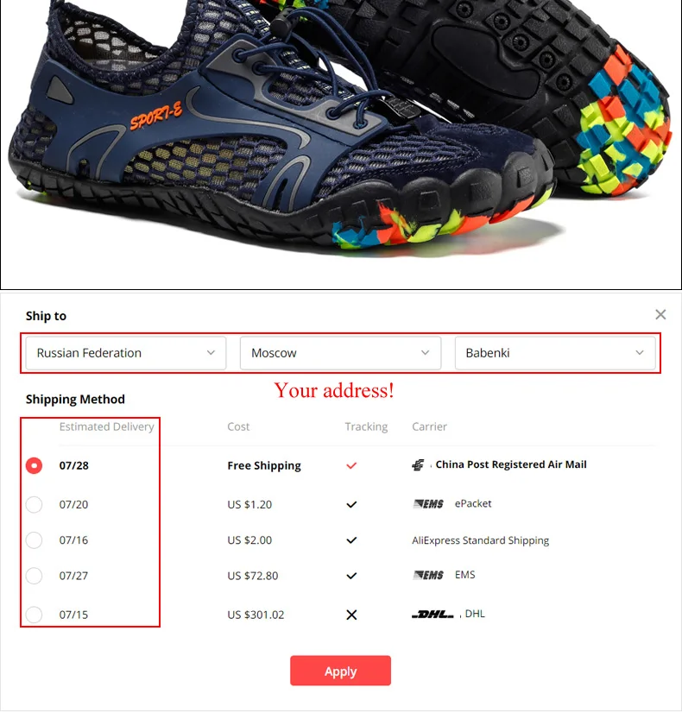Click the ePacket EMS logo icon
Screen dimensions: 682x713
point(428,504)
